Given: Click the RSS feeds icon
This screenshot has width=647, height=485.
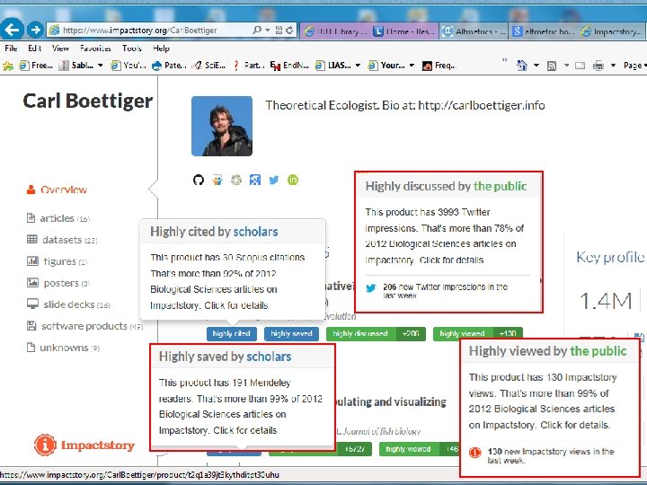Looking at the screenshot, I should click(x=552, y=66).
